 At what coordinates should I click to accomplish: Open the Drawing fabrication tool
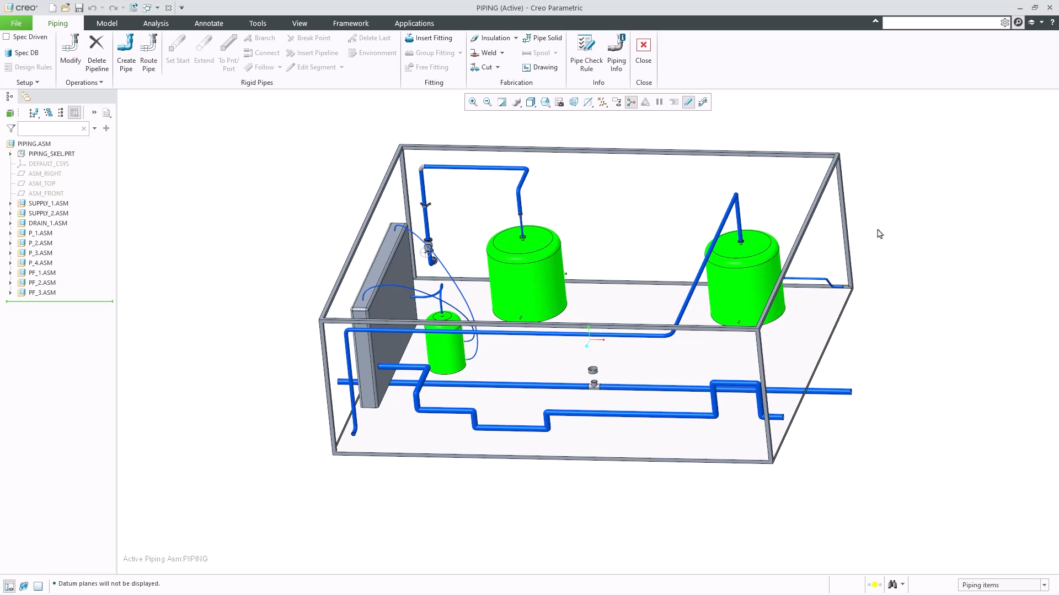(x=540, y=67)
